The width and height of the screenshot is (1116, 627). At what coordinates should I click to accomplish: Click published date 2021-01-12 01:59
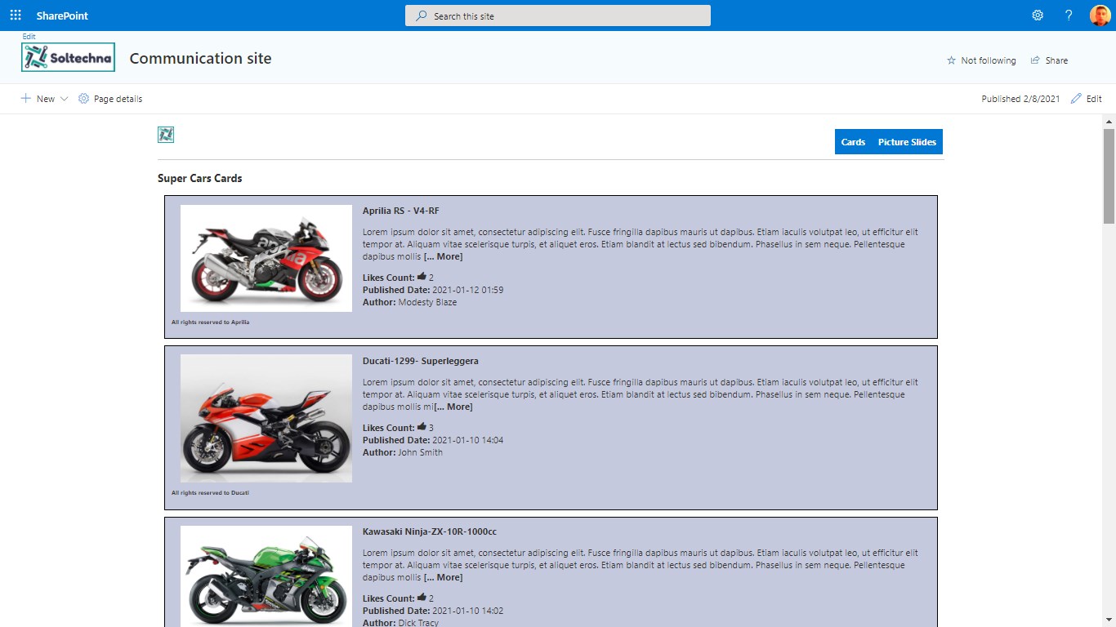pos(467,290)
